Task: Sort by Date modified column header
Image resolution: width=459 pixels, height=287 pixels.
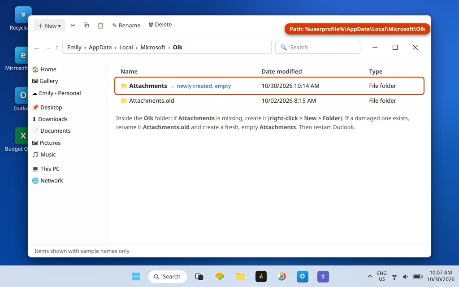Action: pos(281,71)
